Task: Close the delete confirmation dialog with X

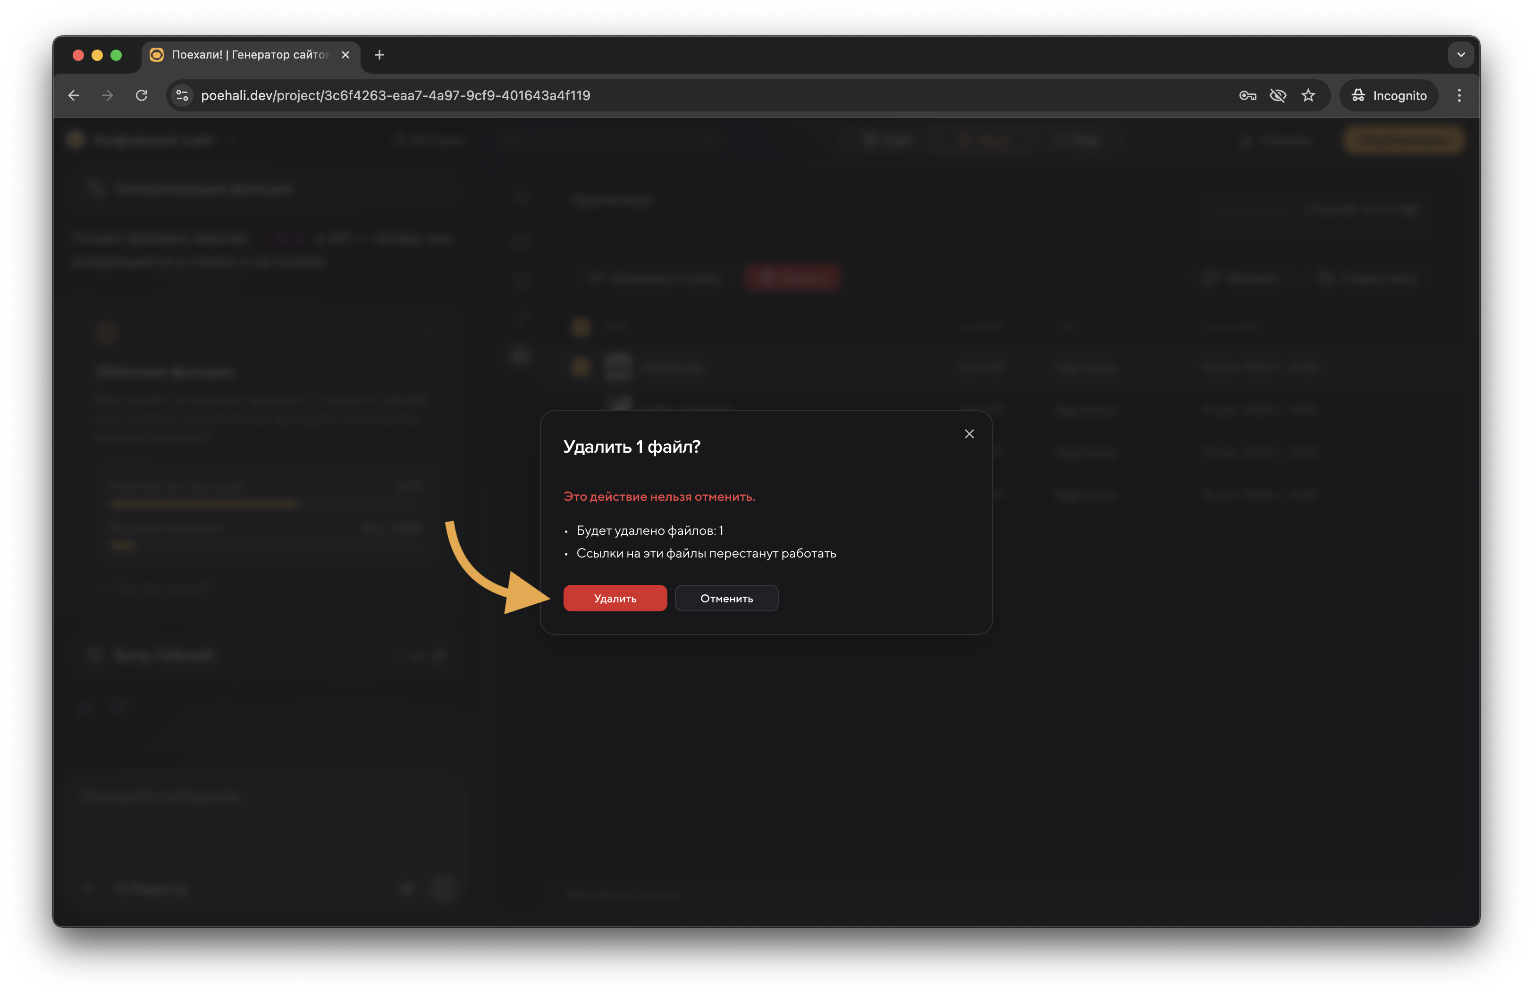Action: pos(969,434)
